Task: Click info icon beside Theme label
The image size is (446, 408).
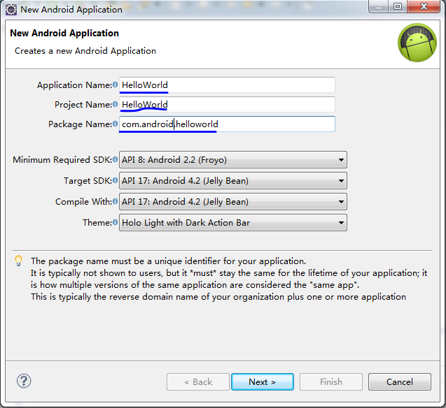Action: coord(115,222)
